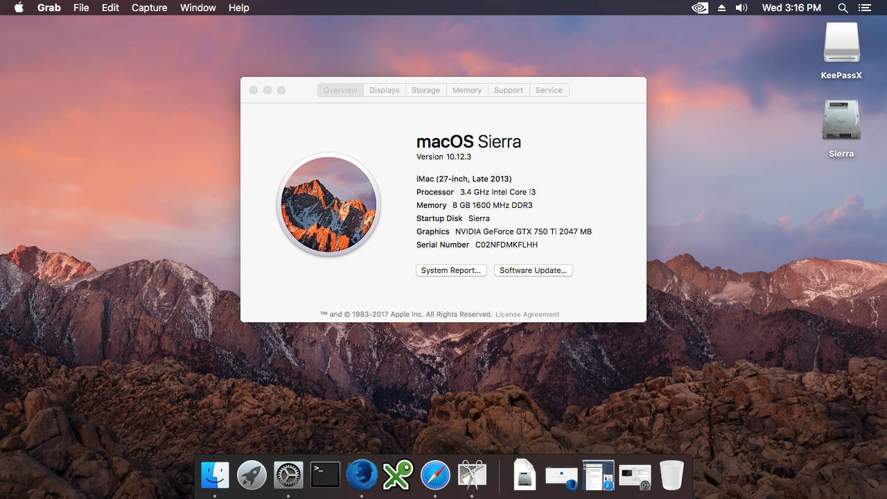
Task: Open the Trash in the Dock
Action: pos(671,475)
